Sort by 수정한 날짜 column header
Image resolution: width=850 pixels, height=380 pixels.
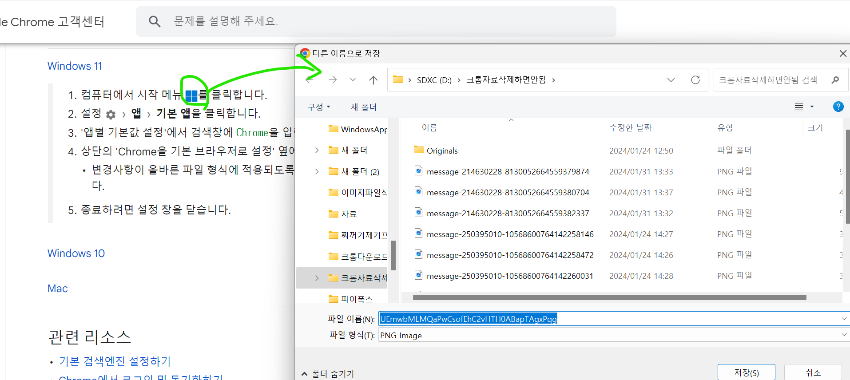[630, 128]
